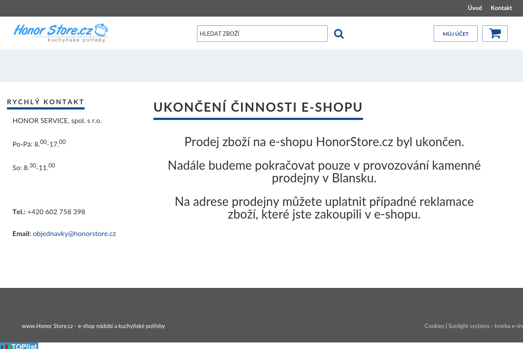Open the Úvod menu item
Viewport: 523px width, 349px height.
pos(475,8)
